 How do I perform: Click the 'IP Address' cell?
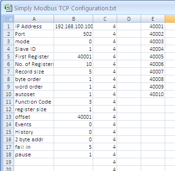click(34, 26)
